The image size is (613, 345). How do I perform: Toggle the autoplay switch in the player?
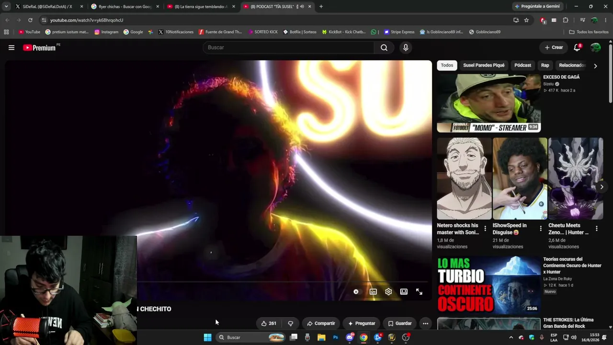(x=356, y=291)
